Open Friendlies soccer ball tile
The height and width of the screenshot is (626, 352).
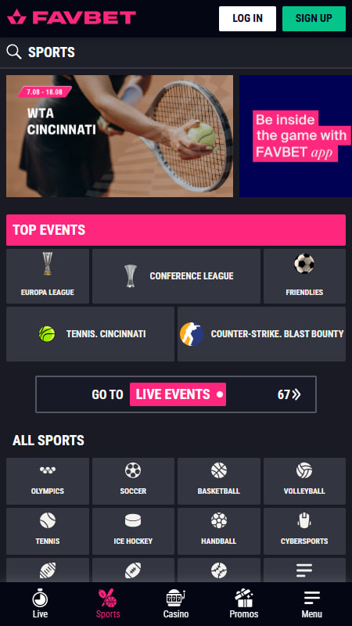(x=304, y=276)
